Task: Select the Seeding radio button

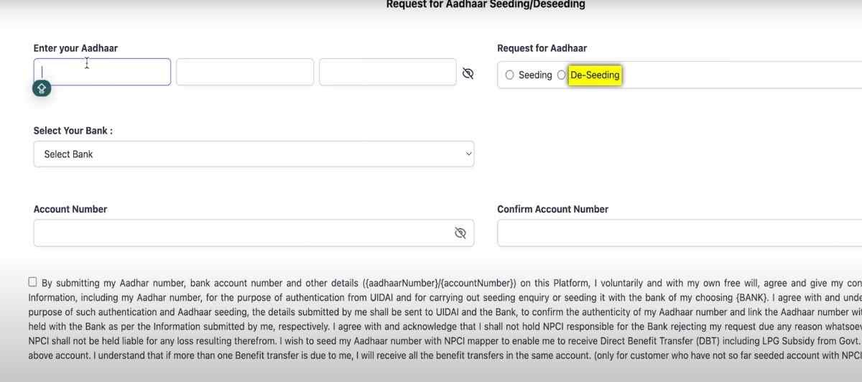Action: coord(510,75)
